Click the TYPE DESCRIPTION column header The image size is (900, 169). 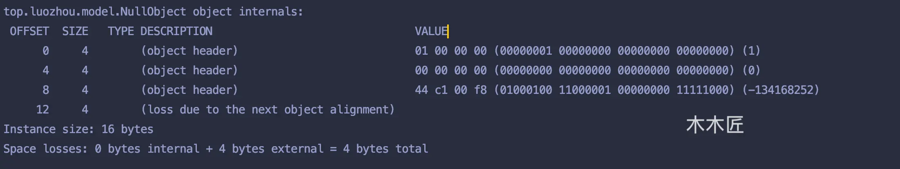click(x=160, y=31)
